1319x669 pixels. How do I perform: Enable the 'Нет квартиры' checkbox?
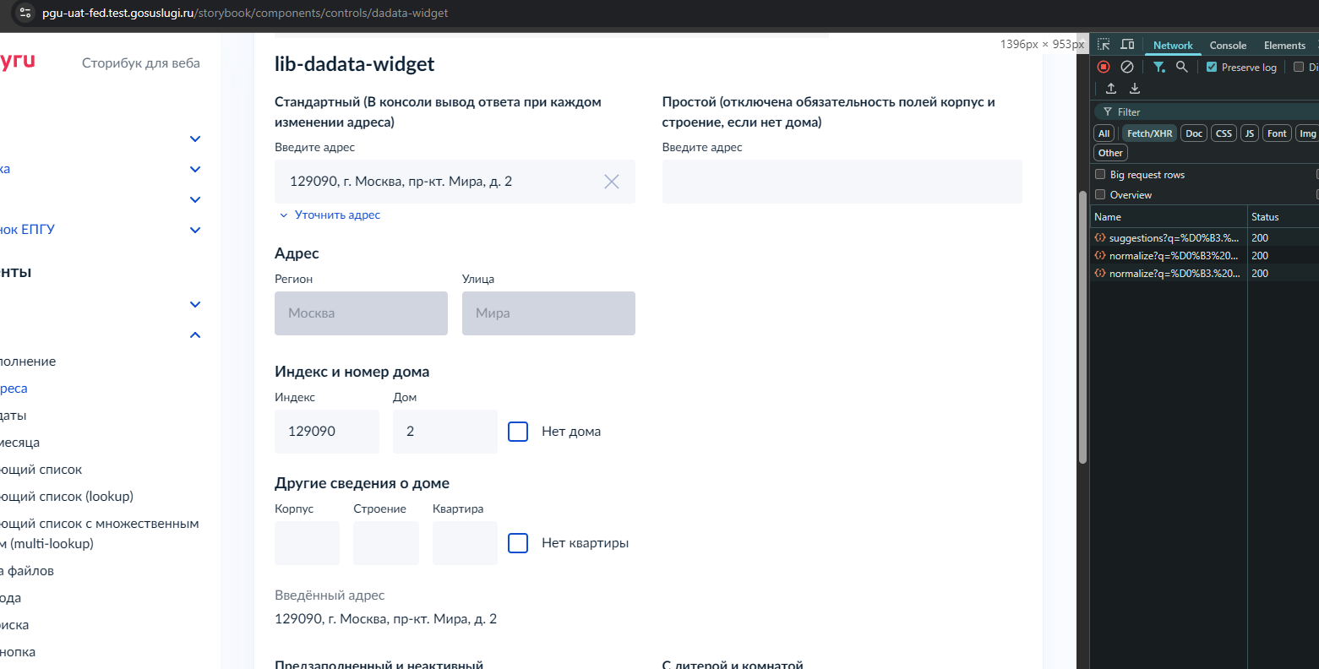pyautogui.click(x=518, y=543)
